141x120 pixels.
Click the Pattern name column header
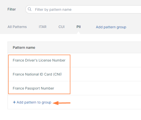pos(24,47)
